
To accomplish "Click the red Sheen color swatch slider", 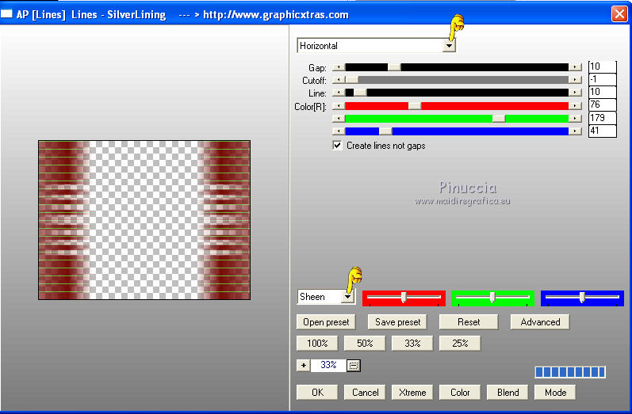I will pyautogui.click(x=404, y=298).
